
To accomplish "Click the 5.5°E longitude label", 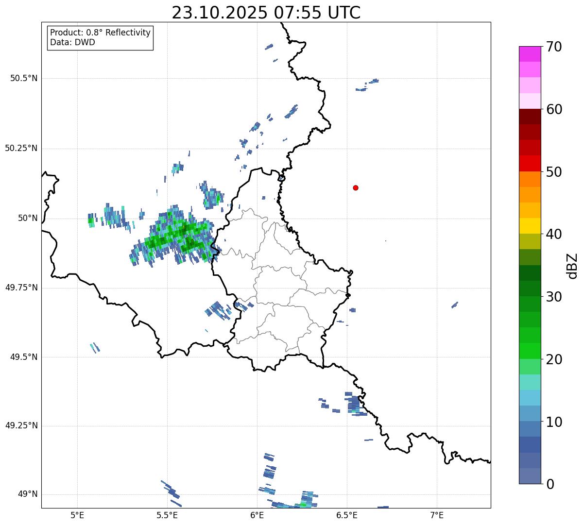I will point(167,515).
